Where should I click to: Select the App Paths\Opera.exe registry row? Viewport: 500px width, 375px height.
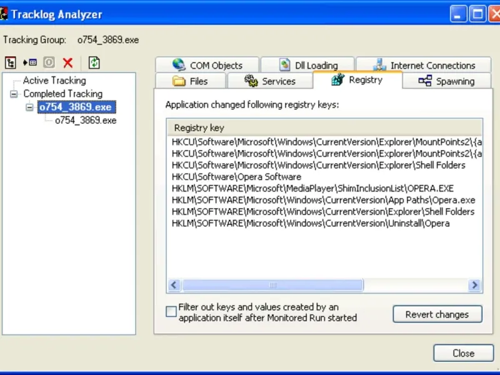(323, 200)
